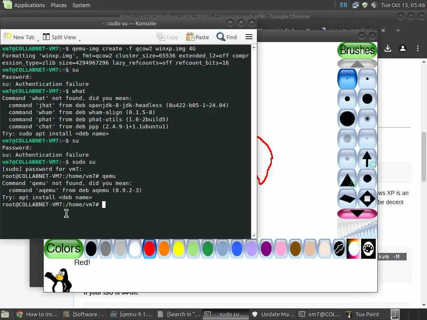Select the smallest round brush in Tux Paint
Image resolution: width=427 pixels, height=320 pixels.
347,79
